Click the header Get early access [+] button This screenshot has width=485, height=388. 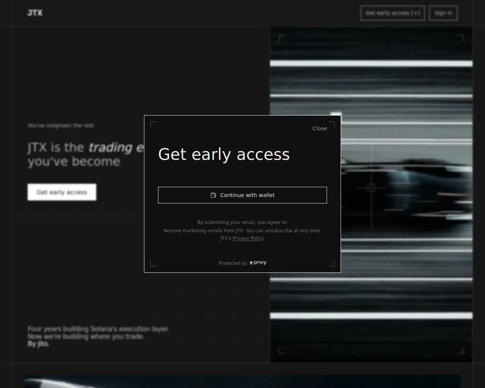coord(393,13)
